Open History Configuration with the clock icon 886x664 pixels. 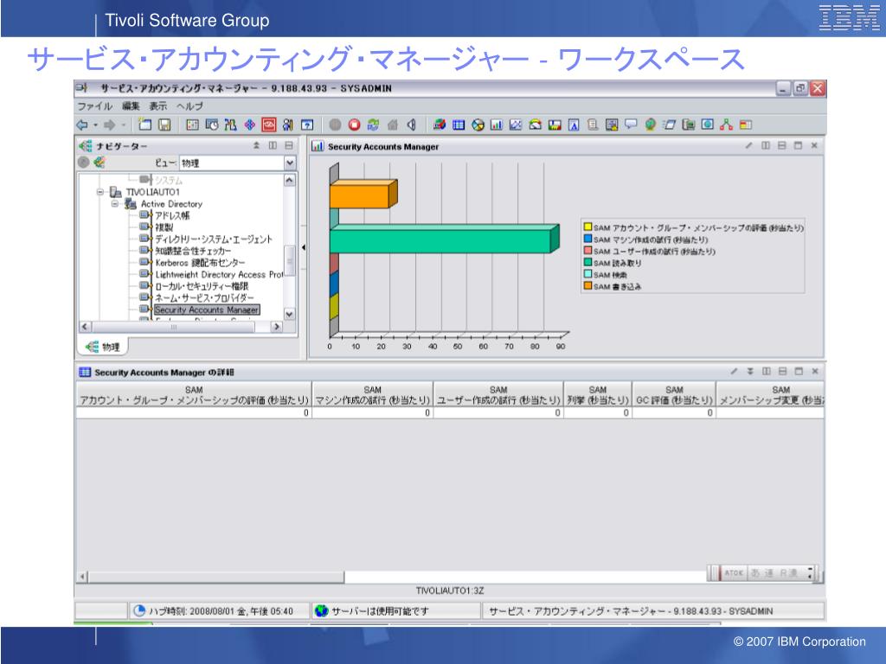click(x=212, y=124)
